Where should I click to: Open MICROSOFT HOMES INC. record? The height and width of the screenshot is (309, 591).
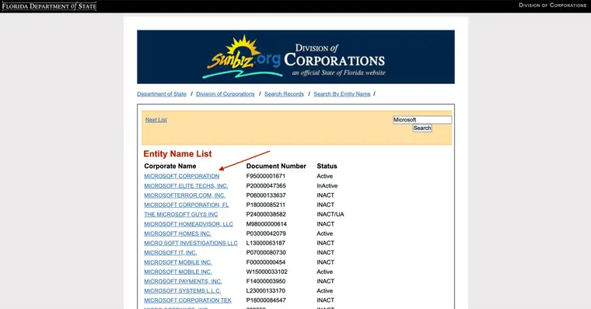click(x=177, y=234)
